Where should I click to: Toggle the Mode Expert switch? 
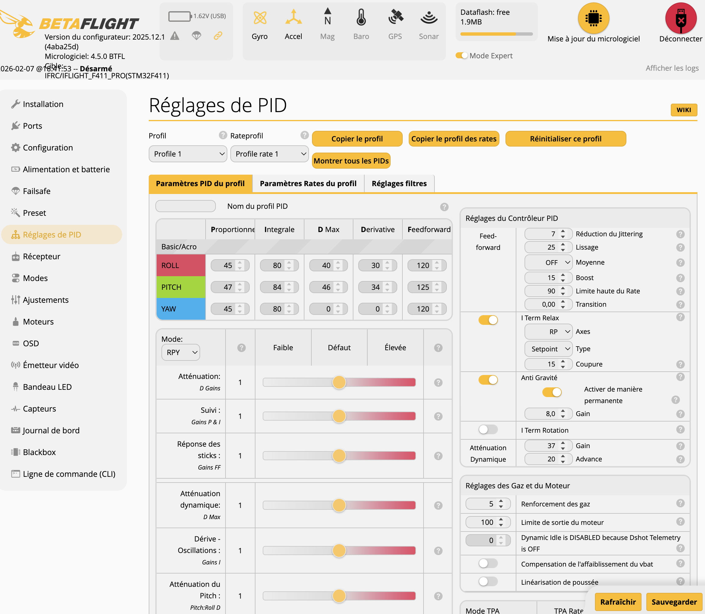pos(461,56)
